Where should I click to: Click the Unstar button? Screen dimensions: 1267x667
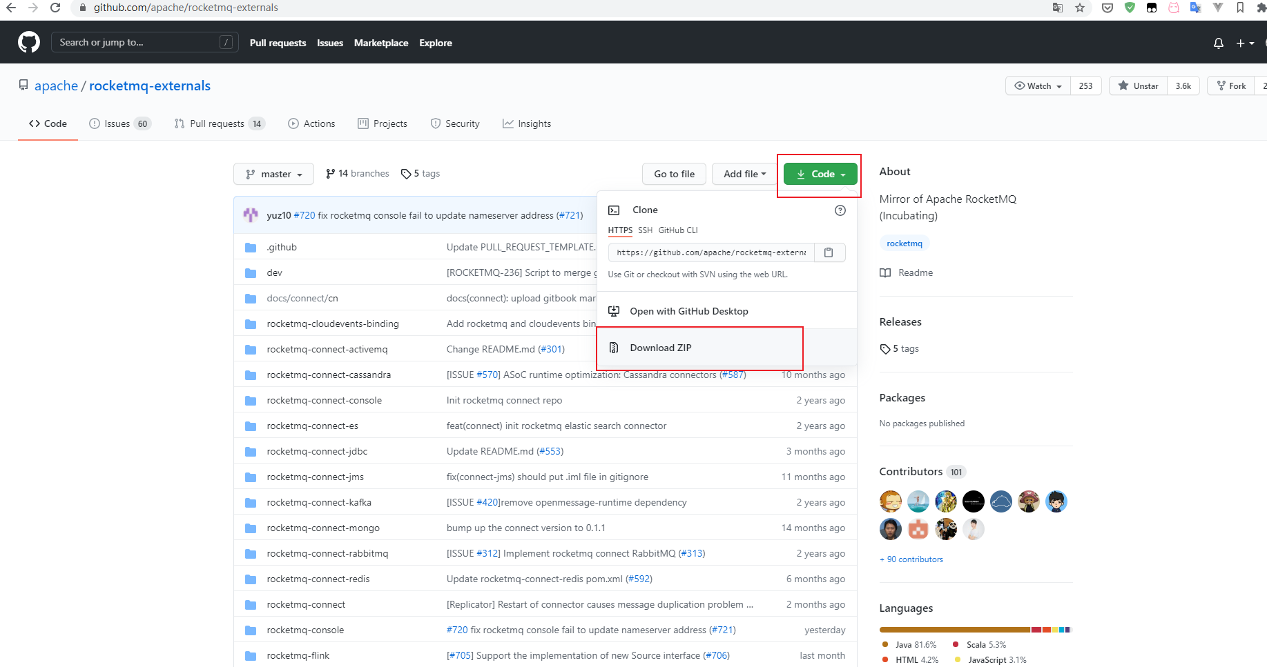(x=1138, y=86)
